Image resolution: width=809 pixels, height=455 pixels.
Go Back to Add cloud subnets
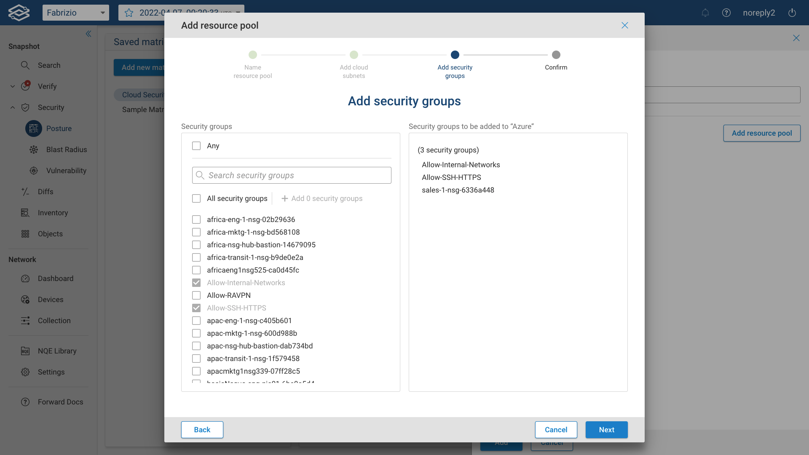202,430
